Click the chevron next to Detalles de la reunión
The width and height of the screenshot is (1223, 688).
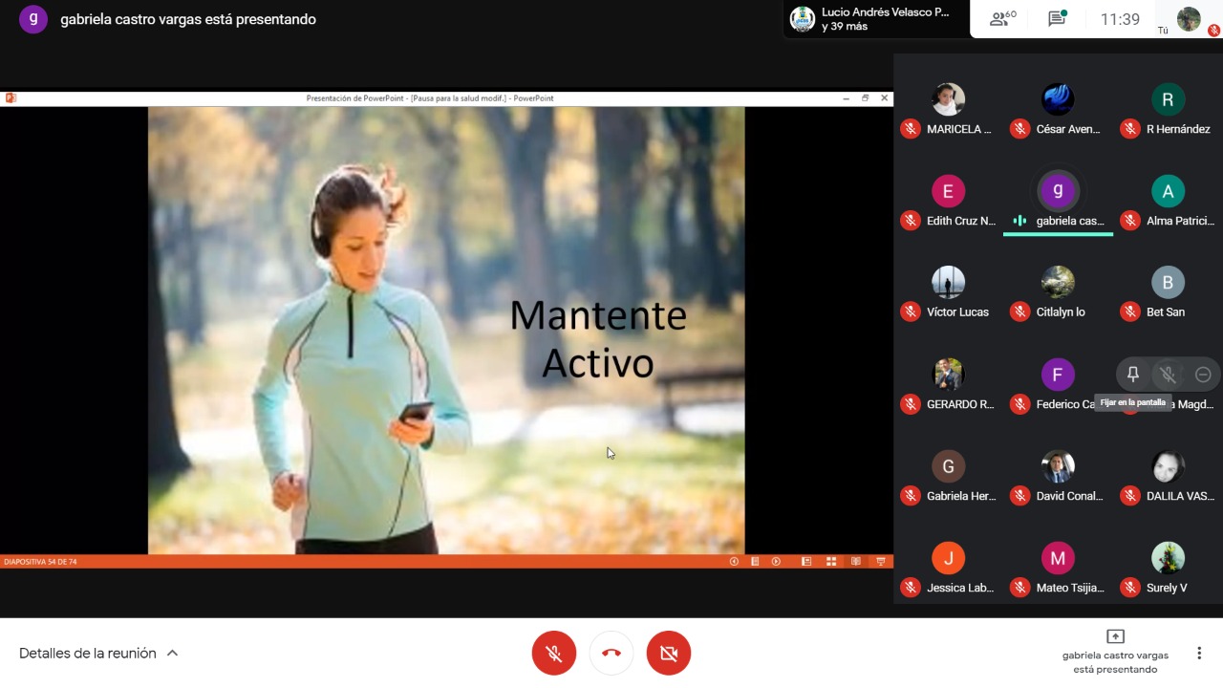(173, 654)
